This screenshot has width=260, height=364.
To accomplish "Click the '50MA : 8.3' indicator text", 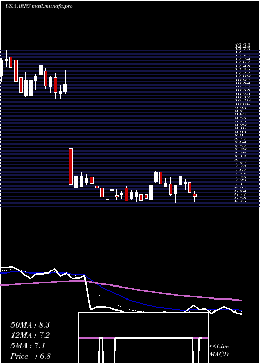I will 30,325.
